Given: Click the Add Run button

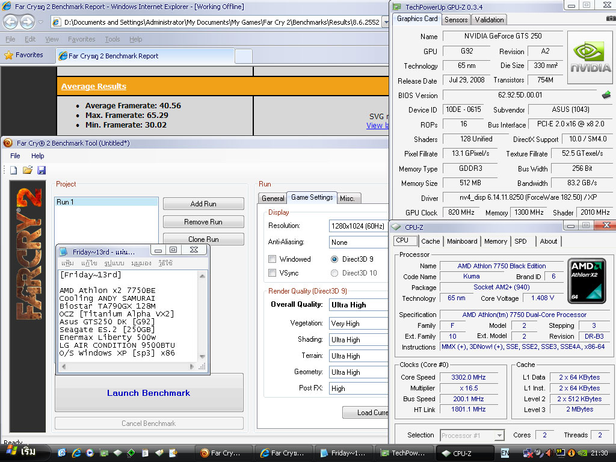Looking at the screenshot, I should click(203, 204).
